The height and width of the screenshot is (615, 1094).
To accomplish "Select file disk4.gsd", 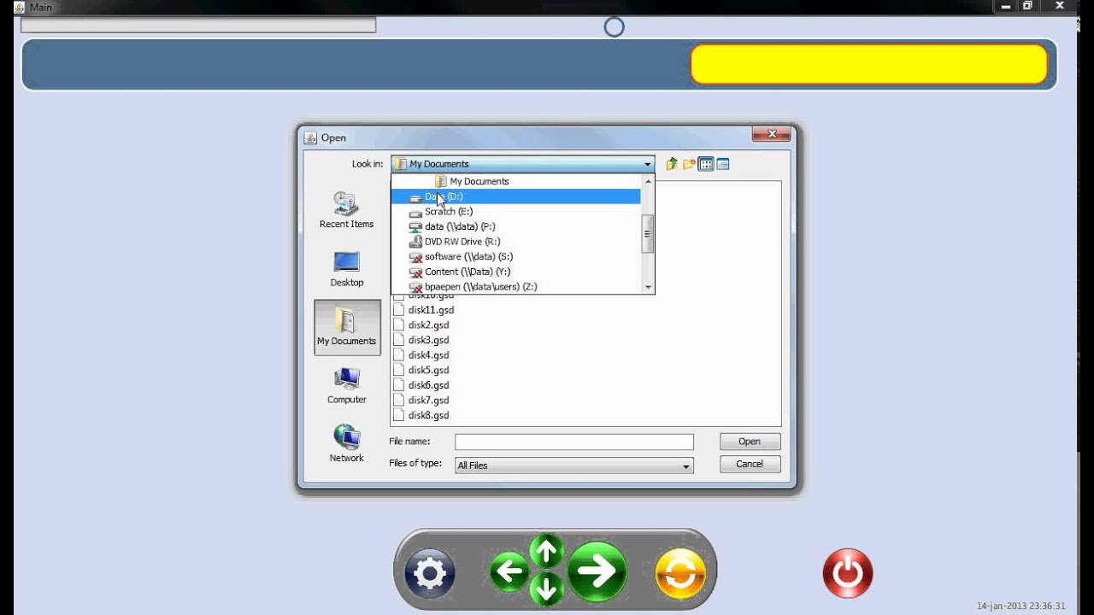I will [421, 355].
